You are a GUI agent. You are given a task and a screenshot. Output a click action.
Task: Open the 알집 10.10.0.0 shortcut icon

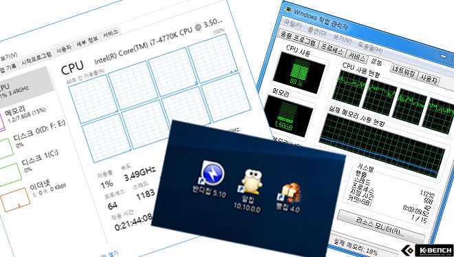point(251,182)
